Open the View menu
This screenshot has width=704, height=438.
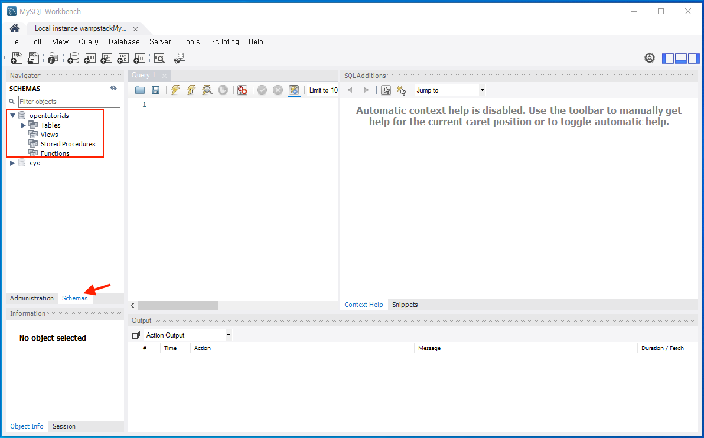[60, 42]
